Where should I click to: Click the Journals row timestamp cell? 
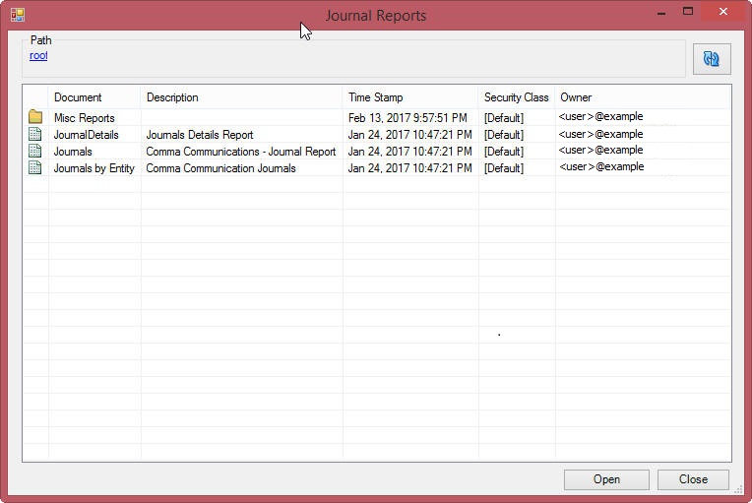coord(410,152)
